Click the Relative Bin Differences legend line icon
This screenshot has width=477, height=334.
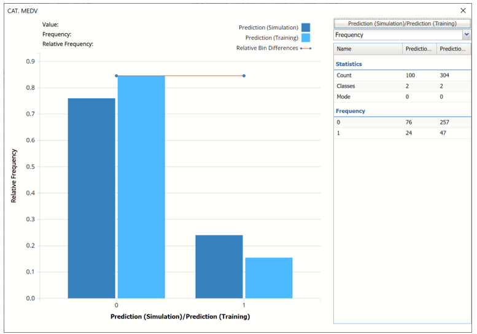coord(306,48)
